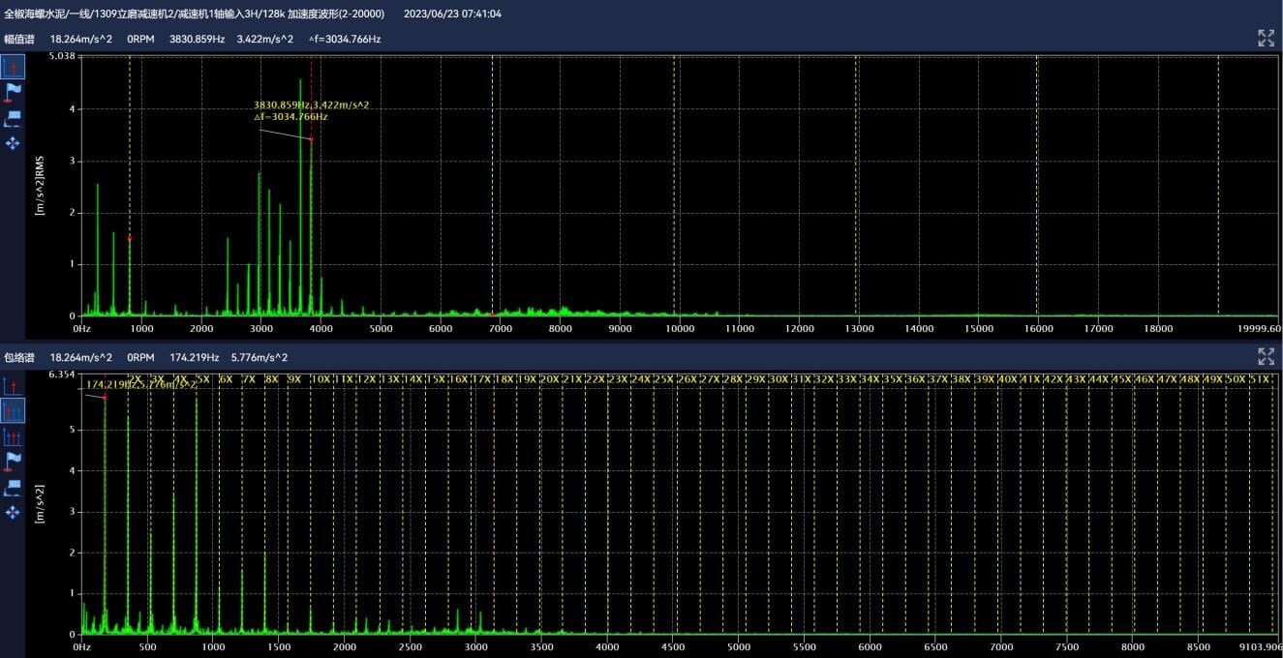Viewport: 1283px width, 658px height.
Task: Click the measurement path title at top
Action: point(194,14)
